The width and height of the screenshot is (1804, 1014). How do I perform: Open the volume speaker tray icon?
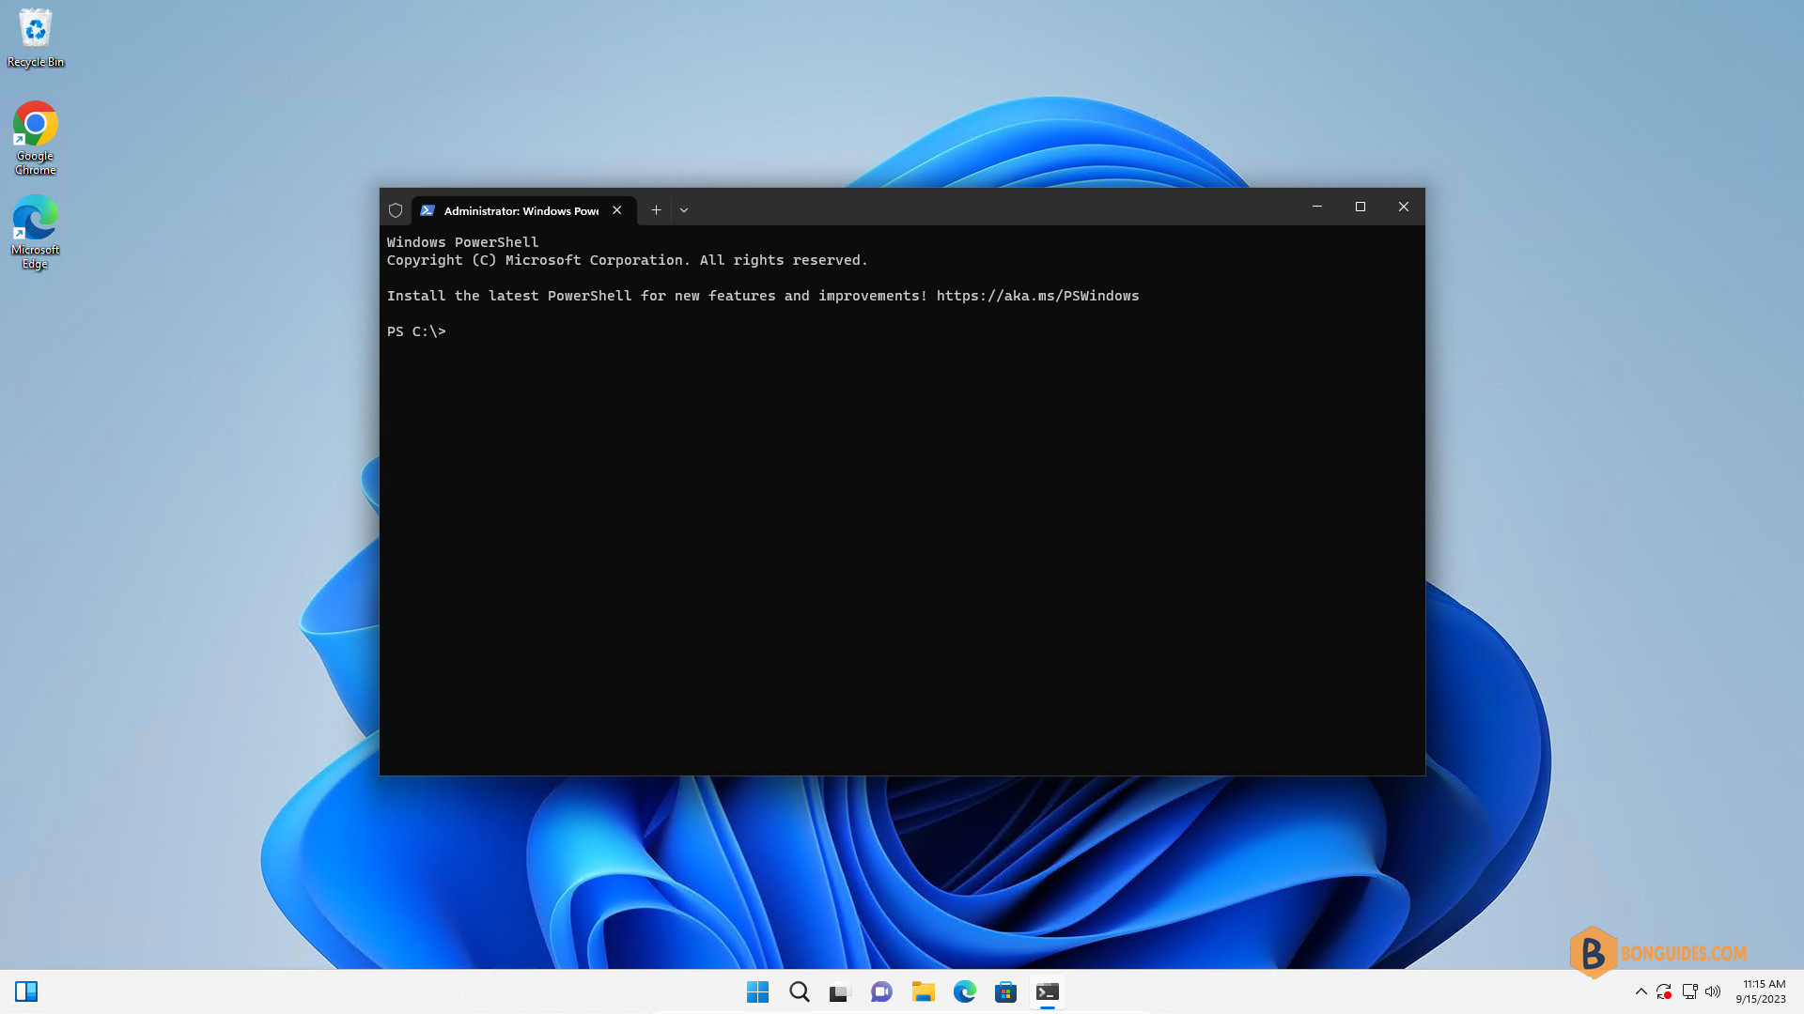coord(1713,991)
